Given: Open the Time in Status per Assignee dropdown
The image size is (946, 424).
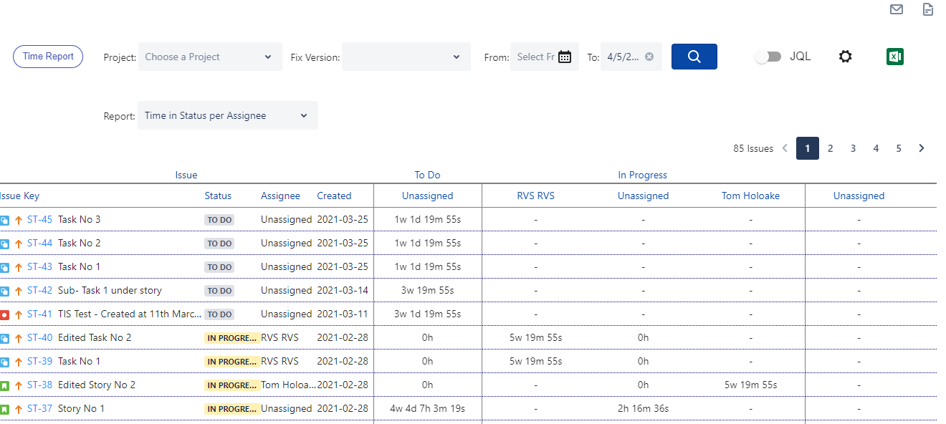Looking at the screenshot, I should tap(227, 115).
